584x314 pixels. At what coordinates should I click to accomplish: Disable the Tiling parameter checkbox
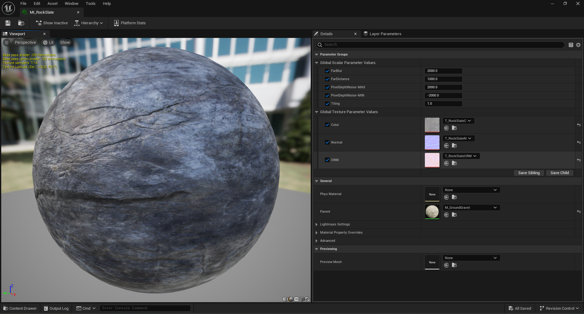coord(327,103)
